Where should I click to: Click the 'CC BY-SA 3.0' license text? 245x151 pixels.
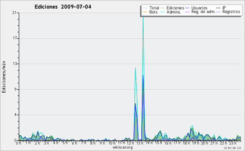click(x=232, y=148)
